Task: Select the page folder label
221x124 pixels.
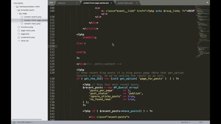Action: tap(25, 13)
